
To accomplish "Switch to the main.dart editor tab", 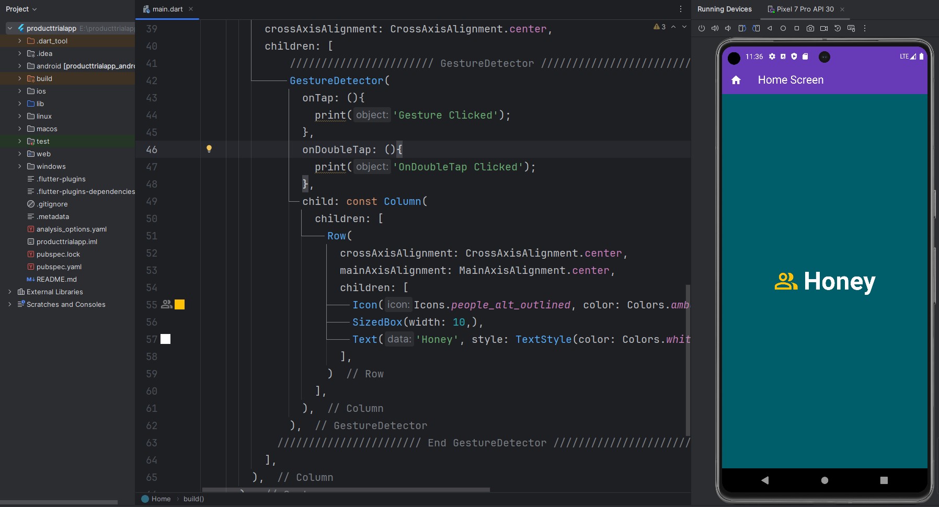I will (167, 9).
